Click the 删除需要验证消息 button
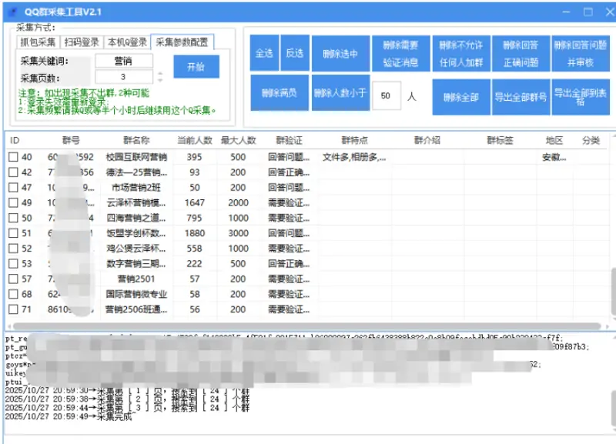This screenshot has width=616, height=444. 400,54
